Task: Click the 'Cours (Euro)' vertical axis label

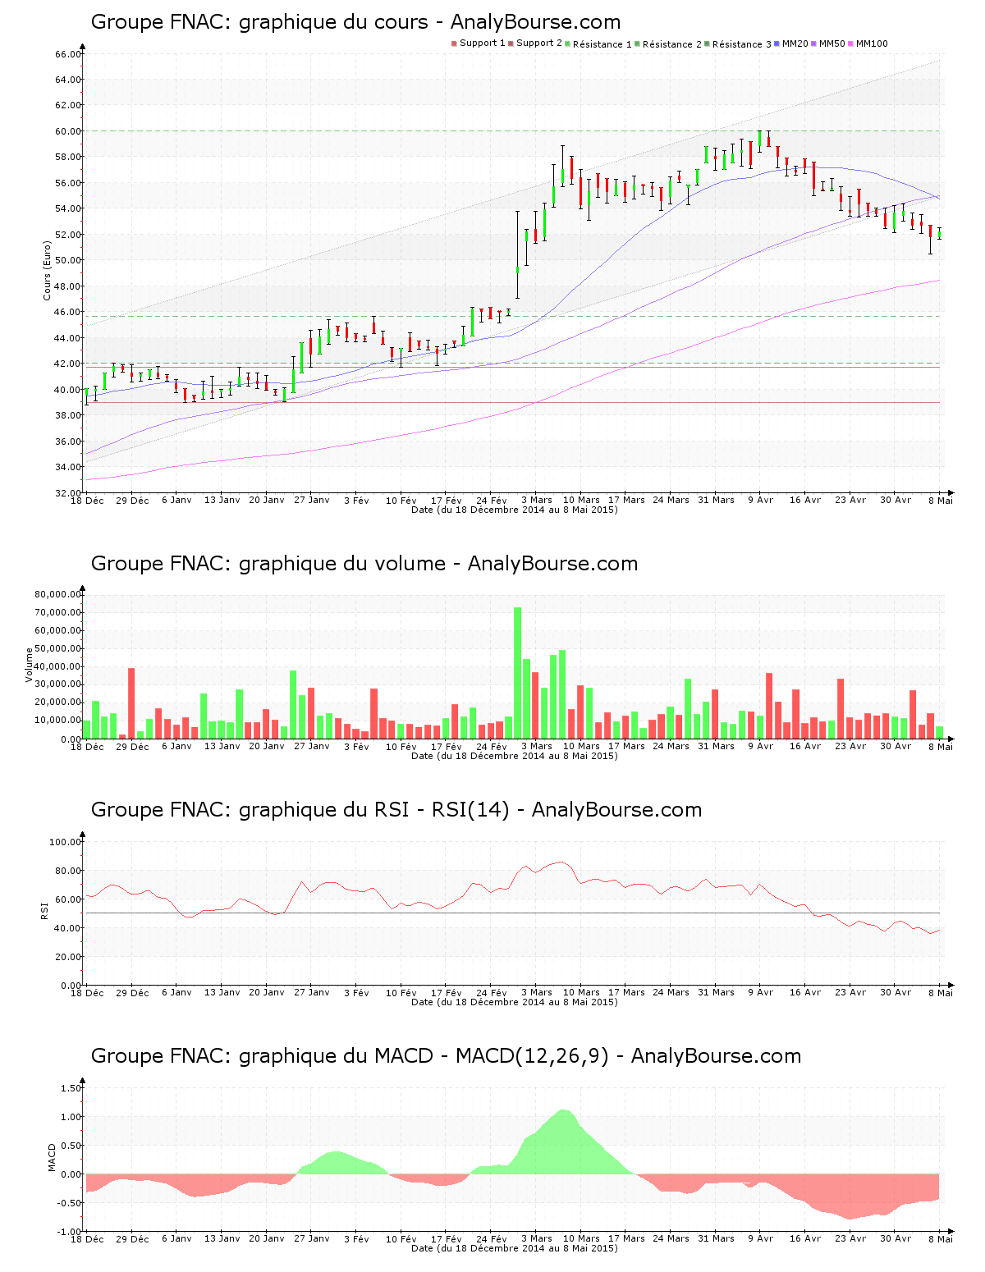Action: (48, 270)
